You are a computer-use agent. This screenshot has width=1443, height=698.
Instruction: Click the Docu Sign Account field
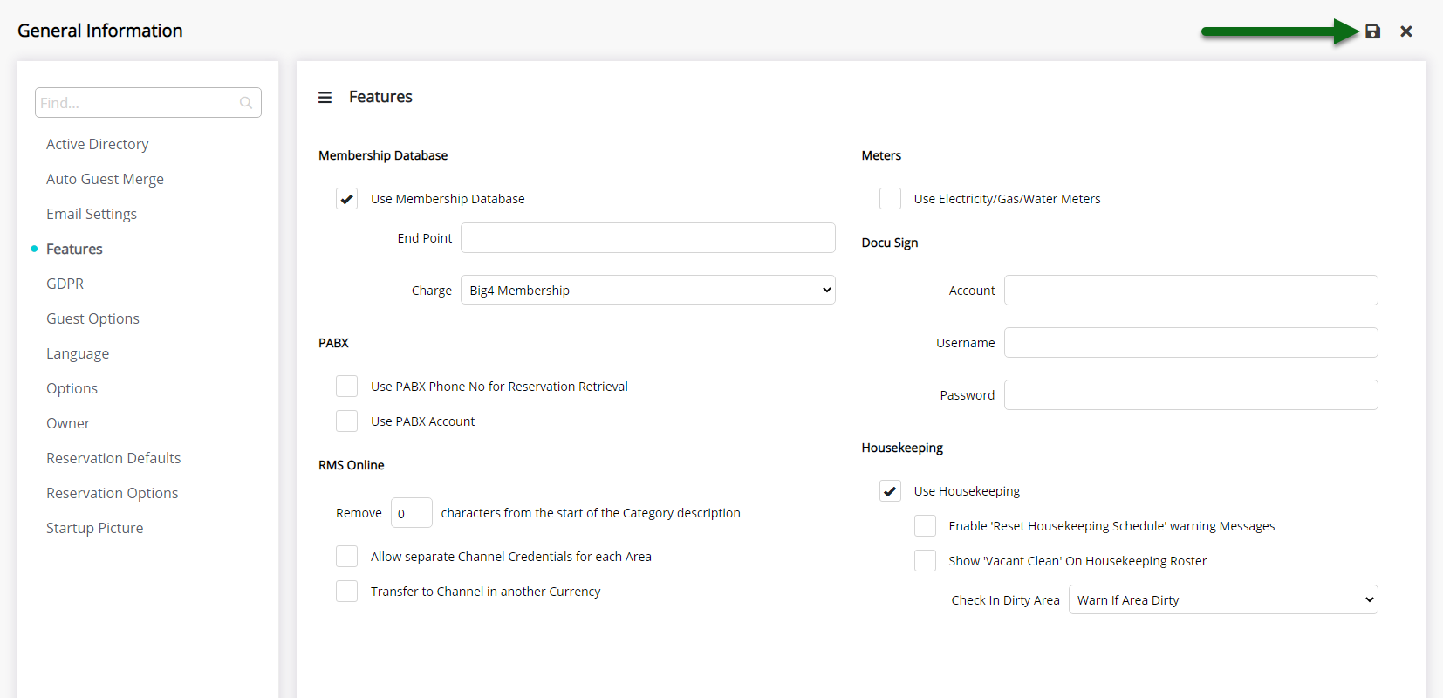[1191, 291]
